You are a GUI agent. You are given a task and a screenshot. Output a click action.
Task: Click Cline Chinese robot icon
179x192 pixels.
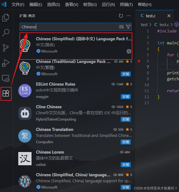coord(25,113)
